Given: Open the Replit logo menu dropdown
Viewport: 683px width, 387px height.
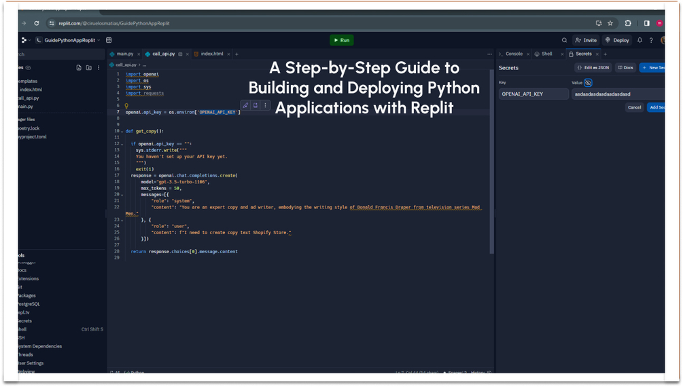Looking at the screenshot, I should click(x=25, y=40).
